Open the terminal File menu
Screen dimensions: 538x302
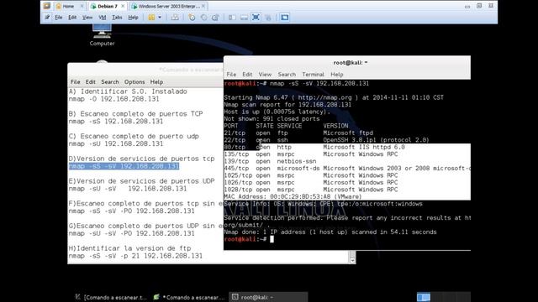(x=231, y=75)
